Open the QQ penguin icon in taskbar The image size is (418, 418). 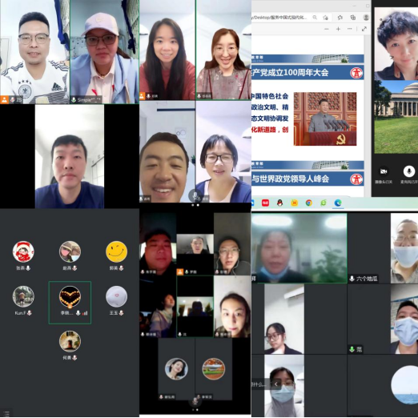pos(279,203)
